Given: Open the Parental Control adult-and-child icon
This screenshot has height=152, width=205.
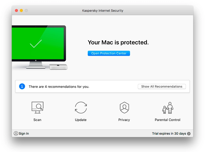Looking at the screenshot, I should (168, 108).
